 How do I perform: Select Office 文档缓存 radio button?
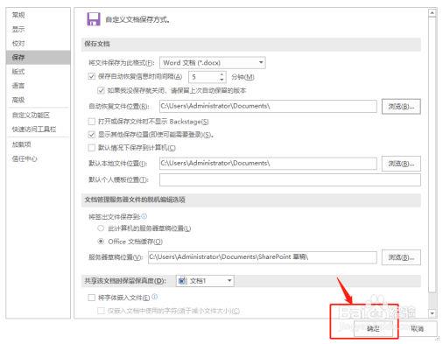[x=101, y=242]
